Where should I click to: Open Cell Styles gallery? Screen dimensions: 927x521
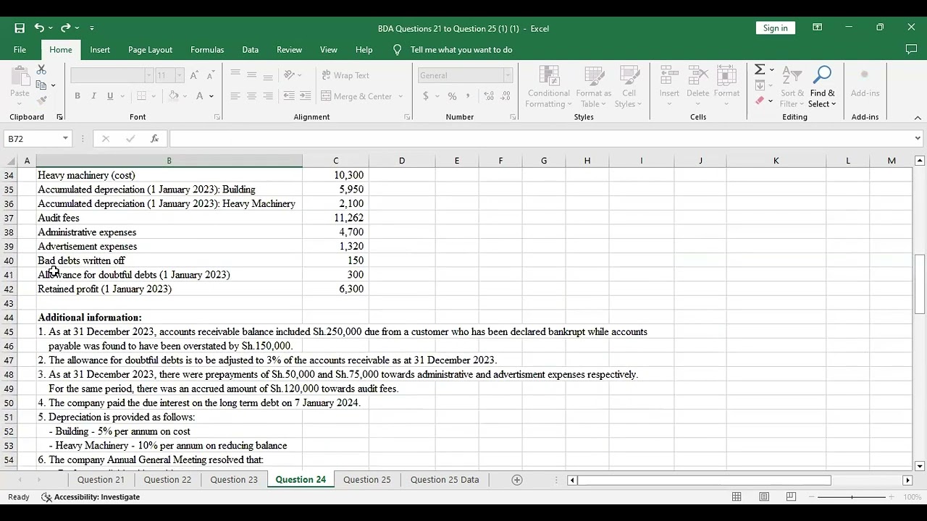pos(629,87)
